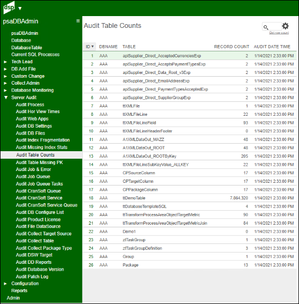
Task: Collapse the Server Audit section arrow
Action: pyautogui.click(x=6, y=98)
